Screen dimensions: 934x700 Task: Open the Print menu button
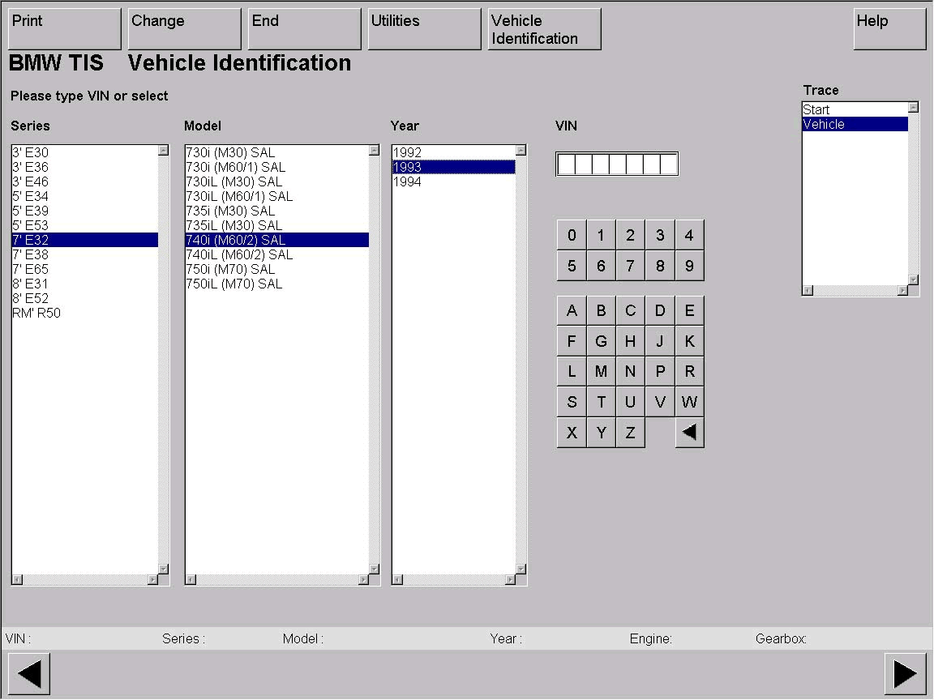[64, 28]
